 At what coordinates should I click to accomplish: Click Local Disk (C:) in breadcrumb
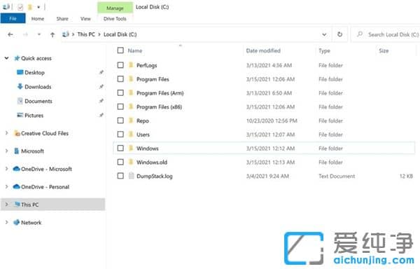[x=120, y=34]
